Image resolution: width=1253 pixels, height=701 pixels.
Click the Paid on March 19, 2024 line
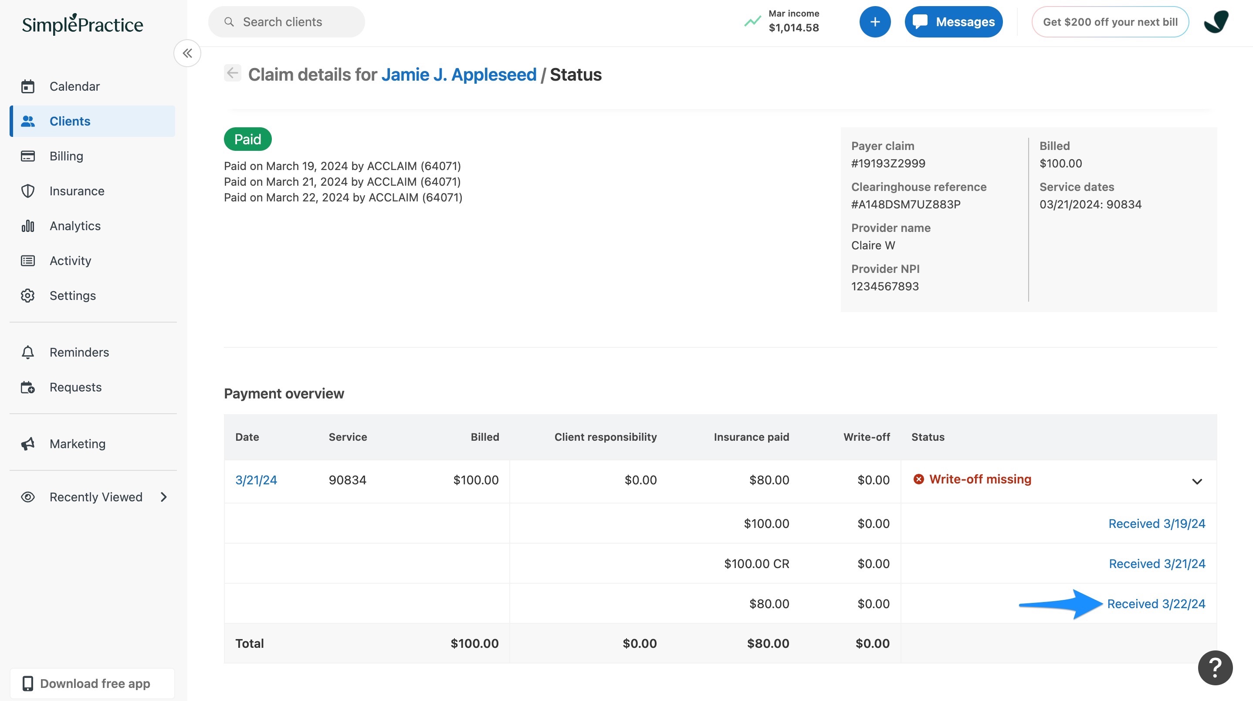pyautogui.click(x=342, y=166)
